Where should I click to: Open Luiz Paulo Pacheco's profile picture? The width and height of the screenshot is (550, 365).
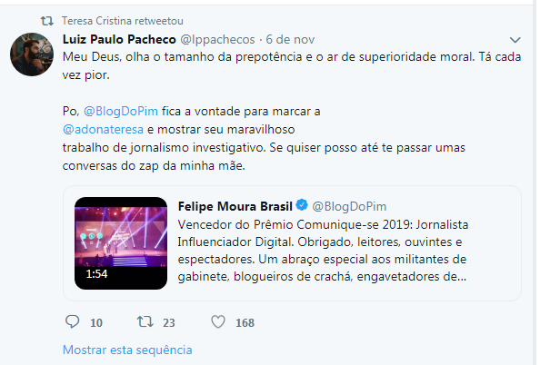tap(32, 54)
